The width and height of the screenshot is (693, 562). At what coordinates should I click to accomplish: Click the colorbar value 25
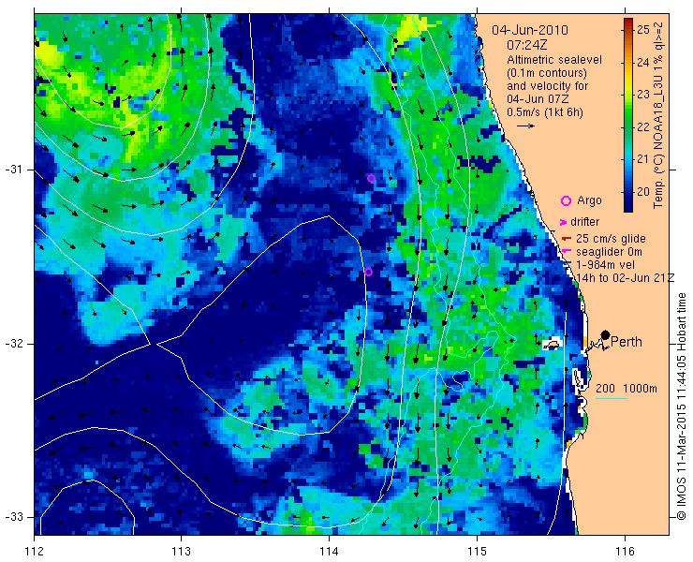click(643, 30)
